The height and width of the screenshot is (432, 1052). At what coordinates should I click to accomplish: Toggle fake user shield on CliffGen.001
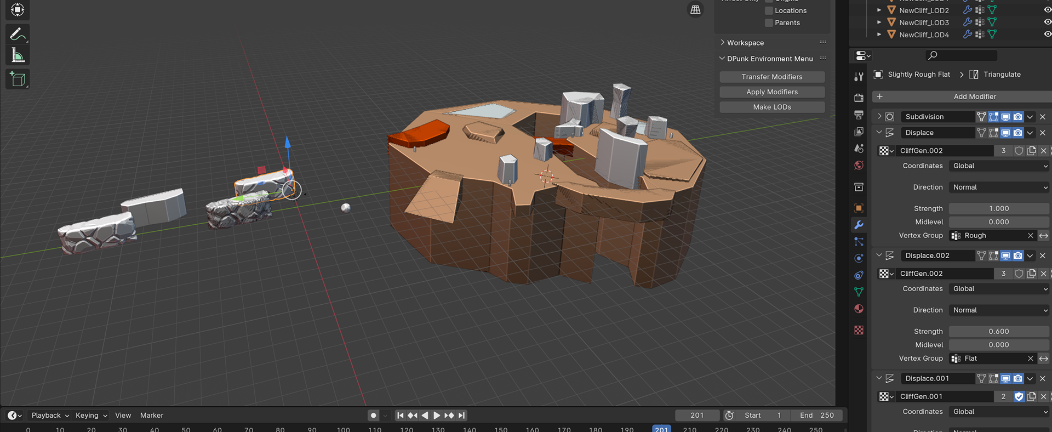[x=1019, y=396]
